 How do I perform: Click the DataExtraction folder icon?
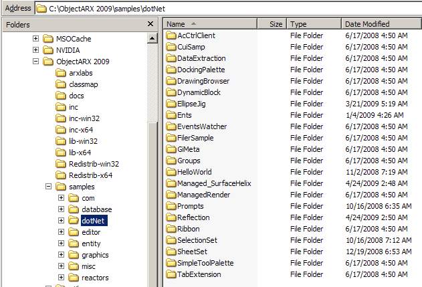pyautogui.click(x=171, y=58)
